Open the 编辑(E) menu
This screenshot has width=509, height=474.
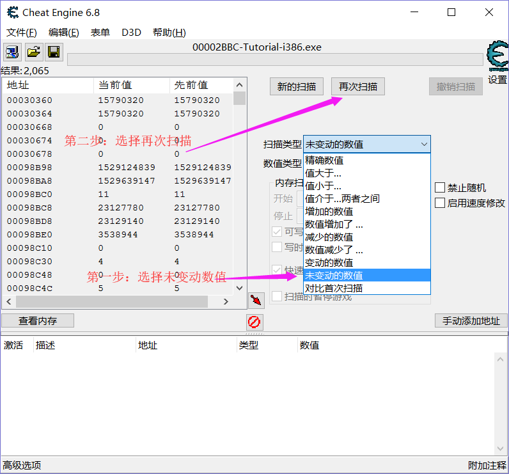tap(64, 33)
